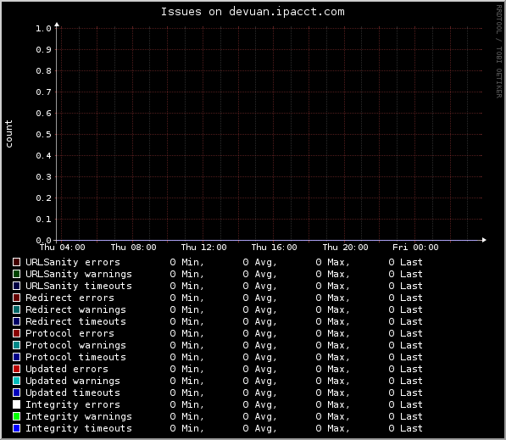This screenshot has width=506, height=440.
Task: Click the Integrity errors white swatch
Action: (x=16, y=404)
